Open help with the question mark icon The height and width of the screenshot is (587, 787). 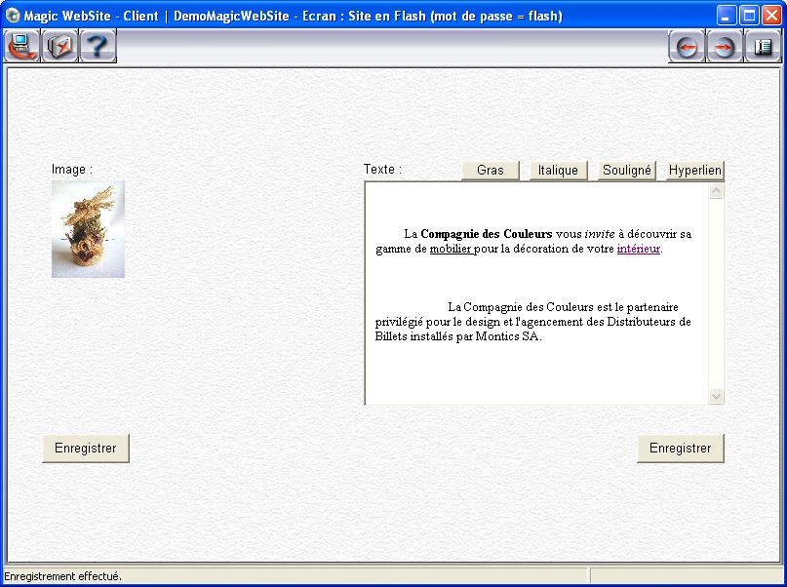click(x=98, y=46)
